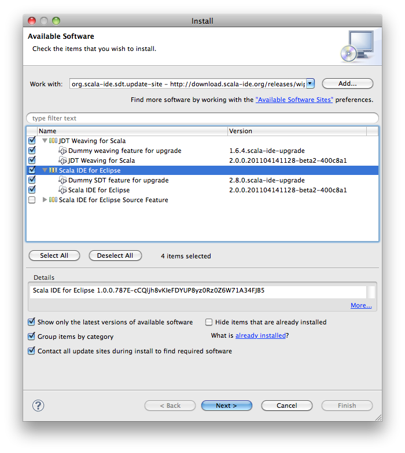The image size is (405, 453).
Task: Click the Next > button
Action: coord(226,405)
